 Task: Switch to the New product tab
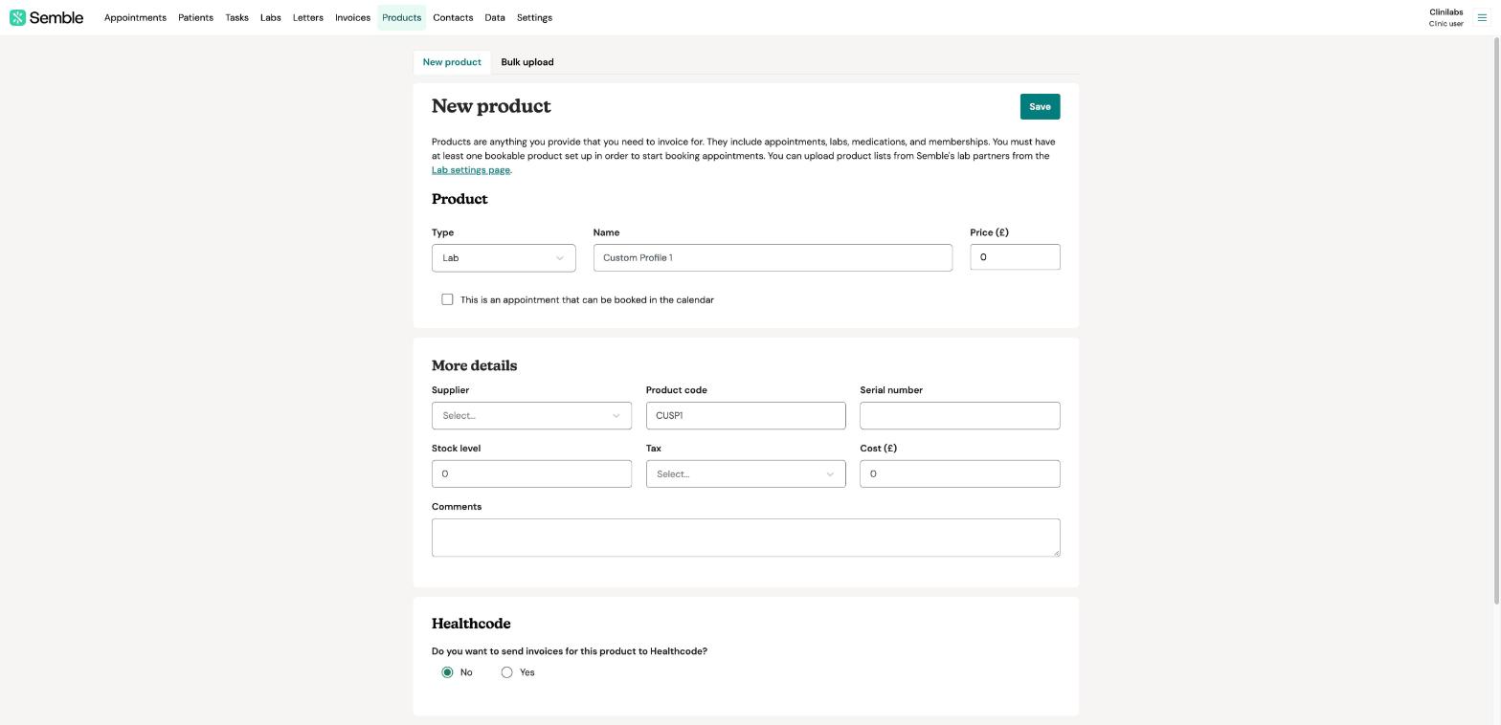[452, 62]
